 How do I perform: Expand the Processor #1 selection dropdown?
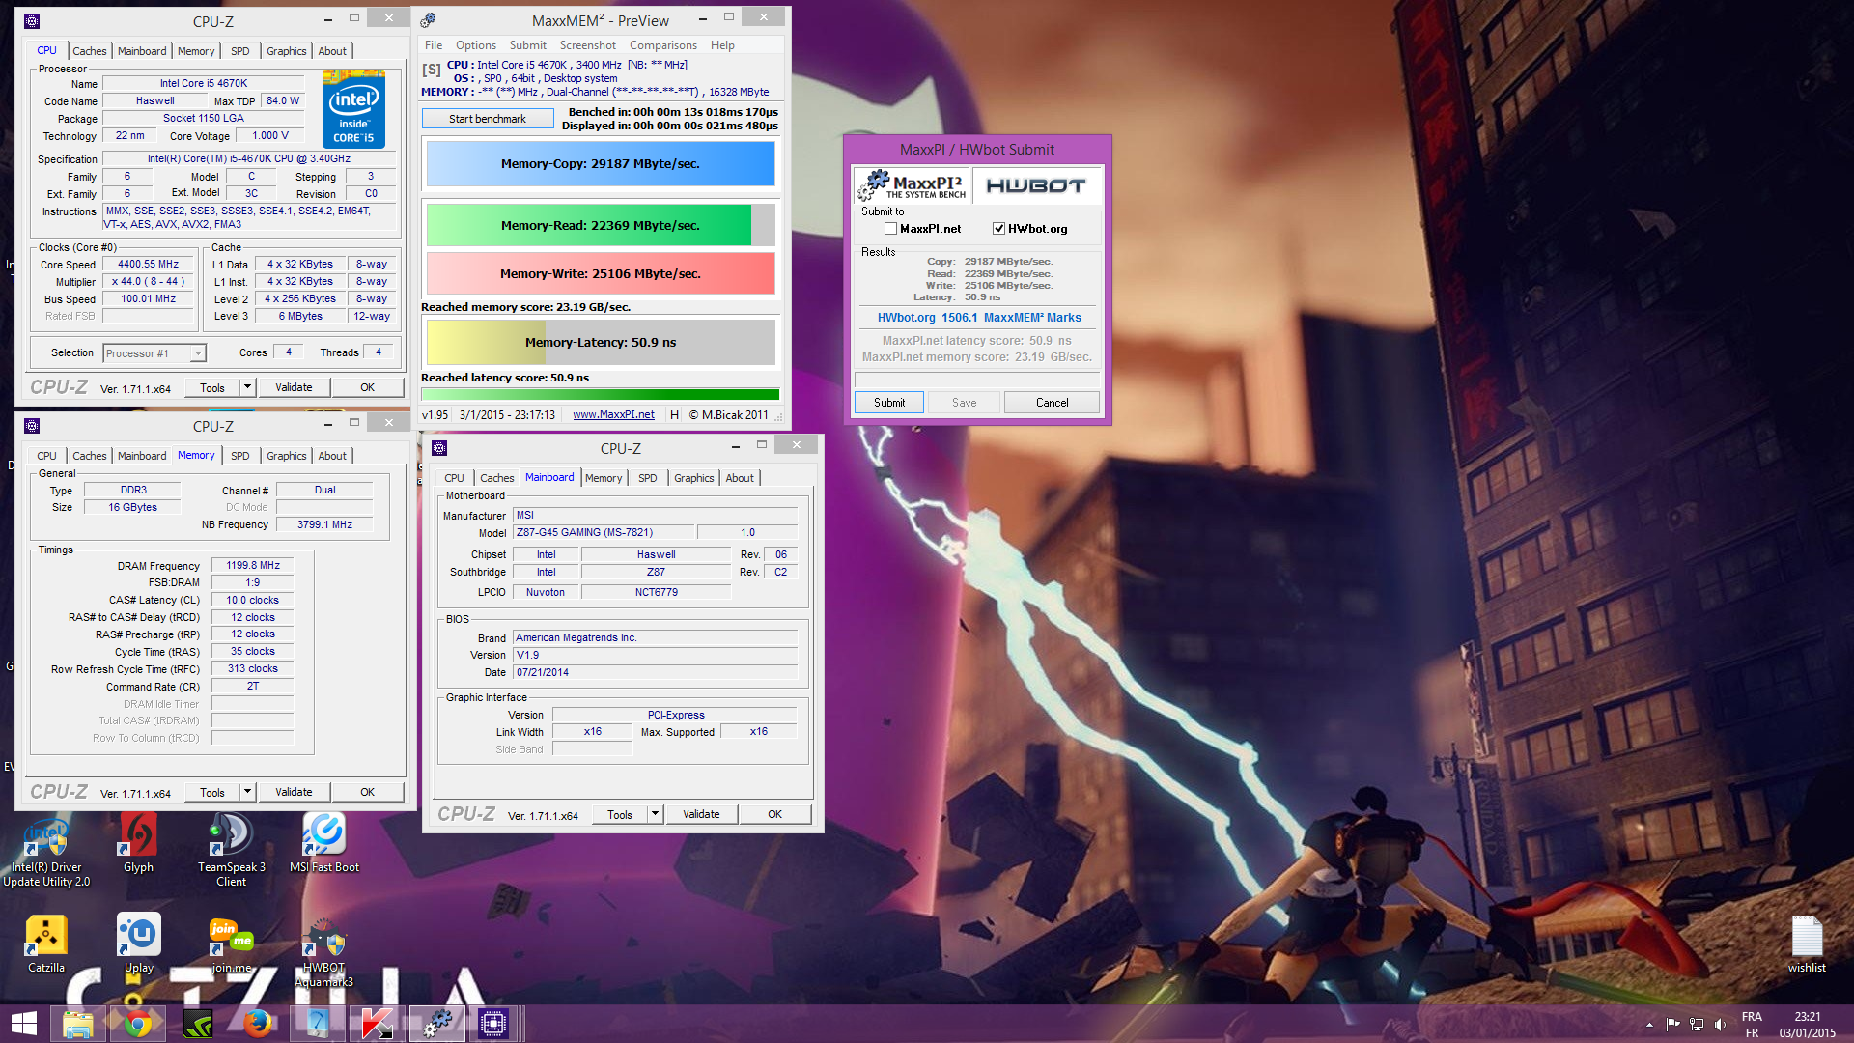pos(198,353)
